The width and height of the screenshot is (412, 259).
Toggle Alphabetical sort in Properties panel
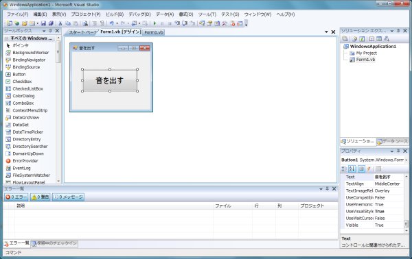coord(352,169)
